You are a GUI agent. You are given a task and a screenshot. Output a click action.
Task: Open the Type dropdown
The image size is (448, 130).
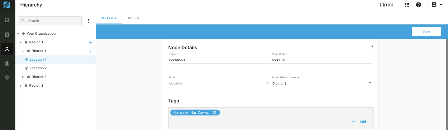coord(219,83)
